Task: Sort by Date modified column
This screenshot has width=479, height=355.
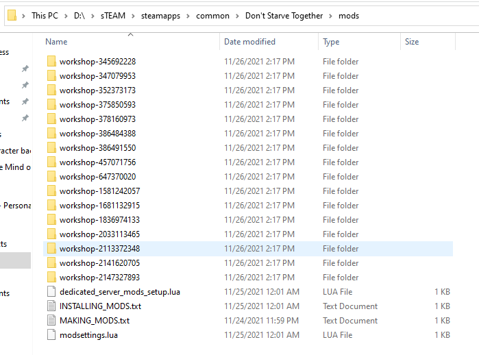Action: coord(249,42)
